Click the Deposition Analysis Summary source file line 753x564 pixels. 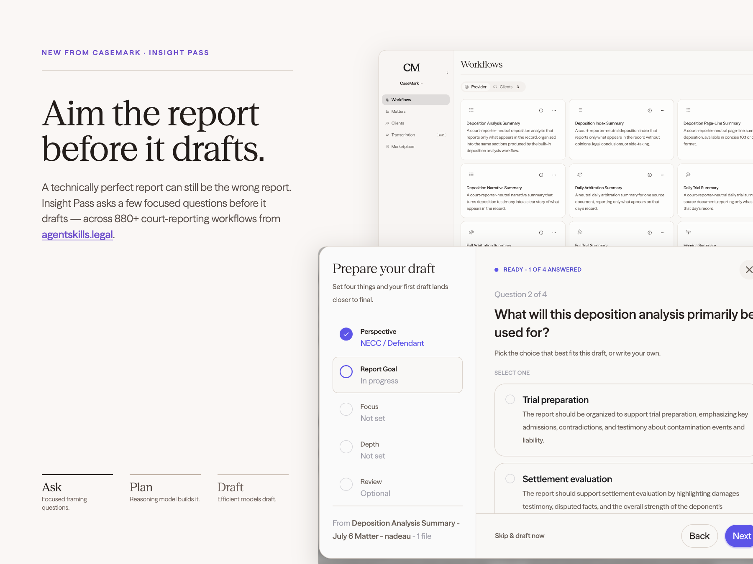(396, 529)
